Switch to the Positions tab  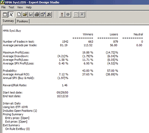pyautogui.click(x=22, y=21)
